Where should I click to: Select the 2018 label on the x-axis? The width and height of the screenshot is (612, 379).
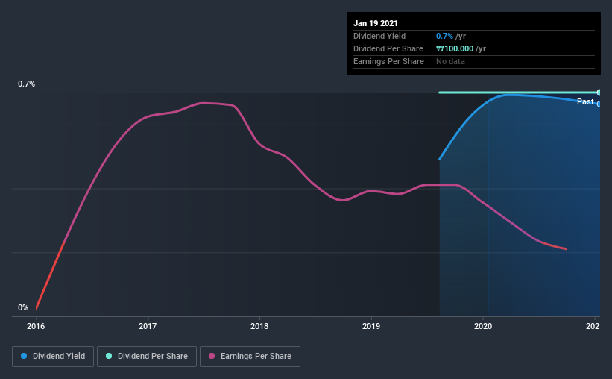(259, 326)
